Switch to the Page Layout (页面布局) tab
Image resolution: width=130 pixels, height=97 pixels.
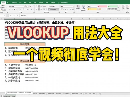(x=14, y=3)
